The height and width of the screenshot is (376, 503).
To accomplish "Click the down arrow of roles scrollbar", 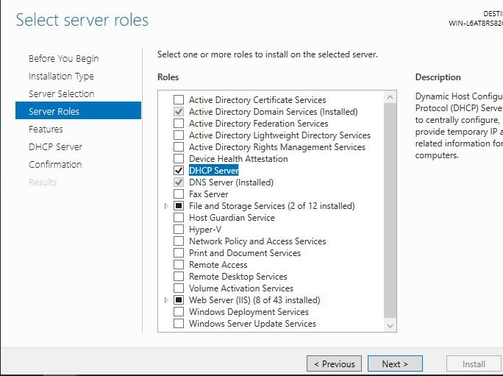I will 390,325.
